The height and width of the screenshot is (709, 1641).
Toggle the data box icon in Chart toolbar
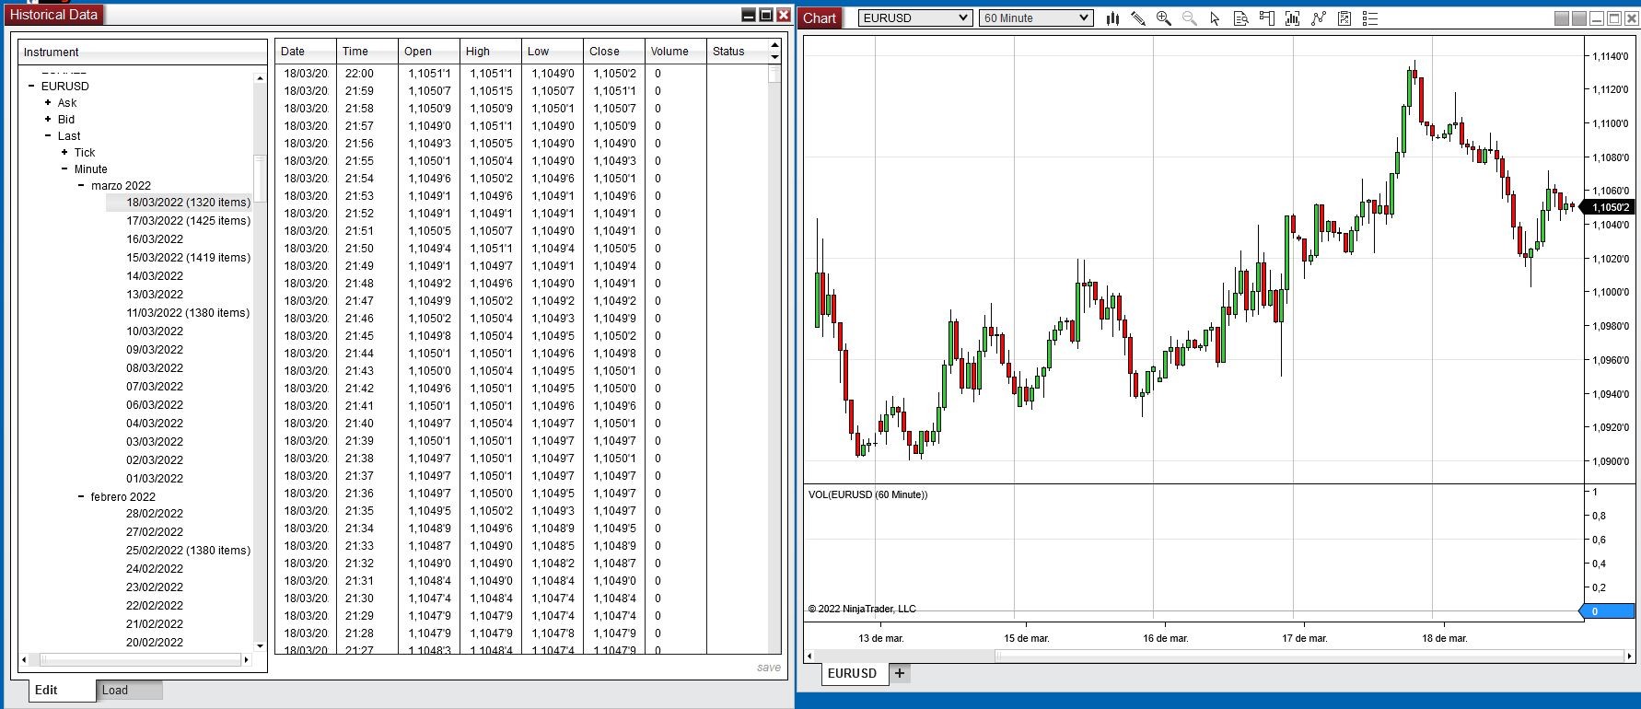click(1240, 18)
